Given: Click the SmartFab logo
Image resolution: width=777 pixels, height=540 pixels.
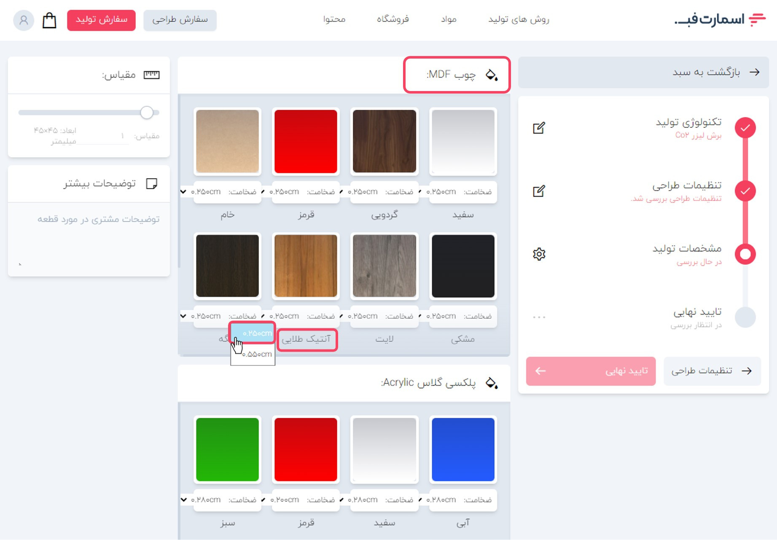Looking at the screenshot, I should point(719,19).
